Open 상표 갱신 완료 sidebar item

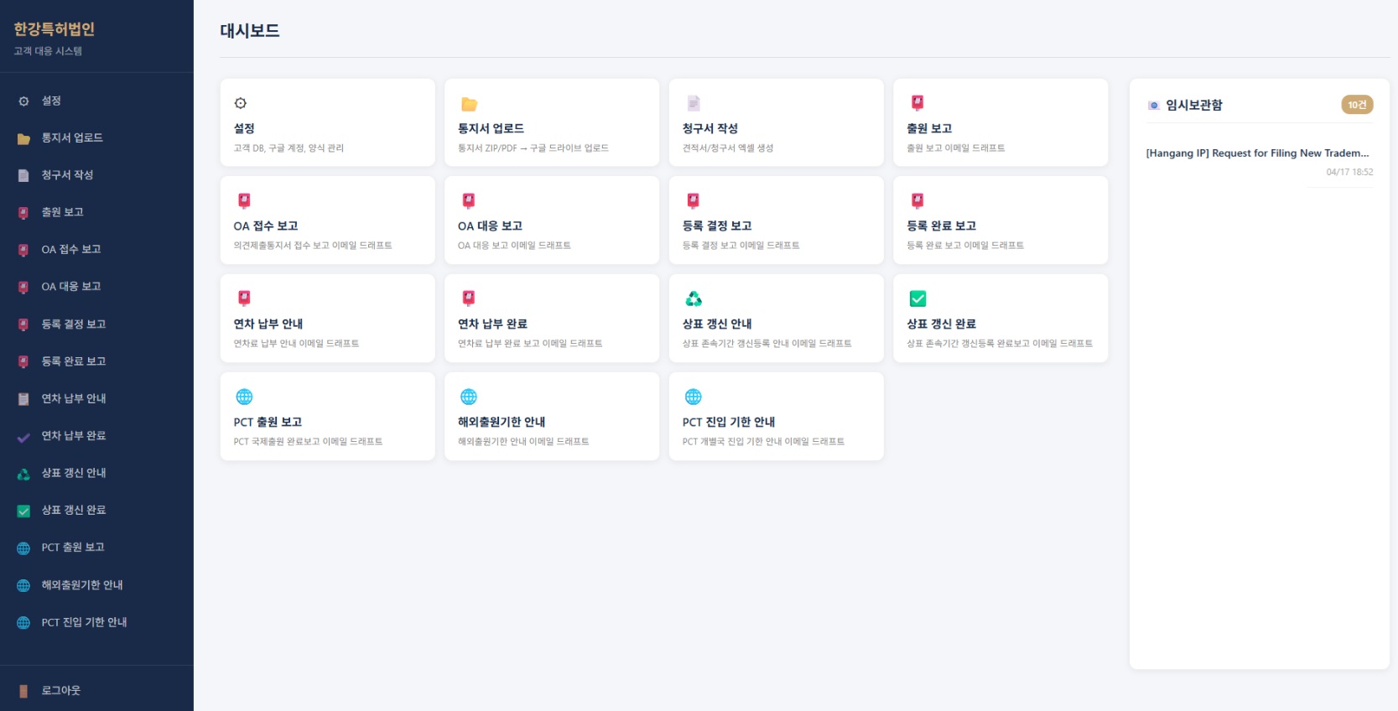(x=96, y=510)
